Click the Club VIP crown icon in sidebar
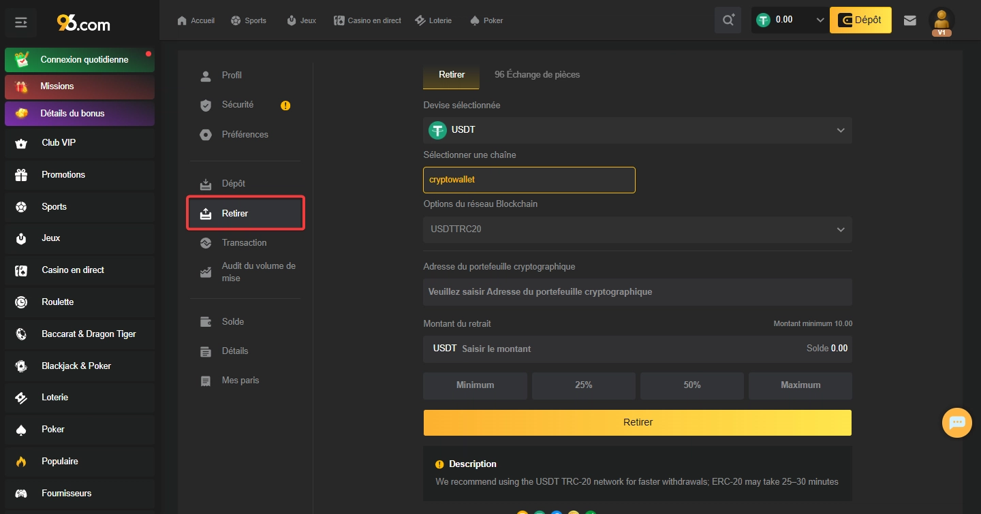981x514 pixels. [x=21, y=143]
